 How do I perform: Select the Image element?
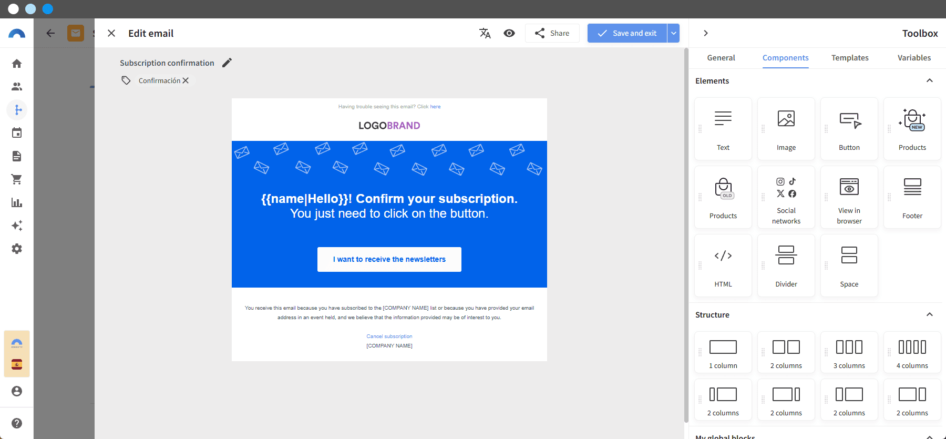tap(786, 129)
